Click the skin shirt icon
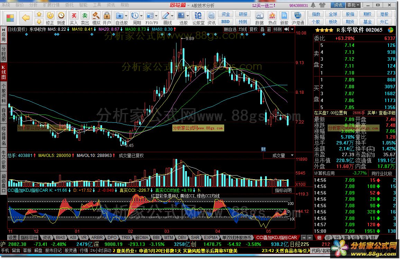Image resolution: width=400 pixels, height=259 pixels. tap(322, 5)
